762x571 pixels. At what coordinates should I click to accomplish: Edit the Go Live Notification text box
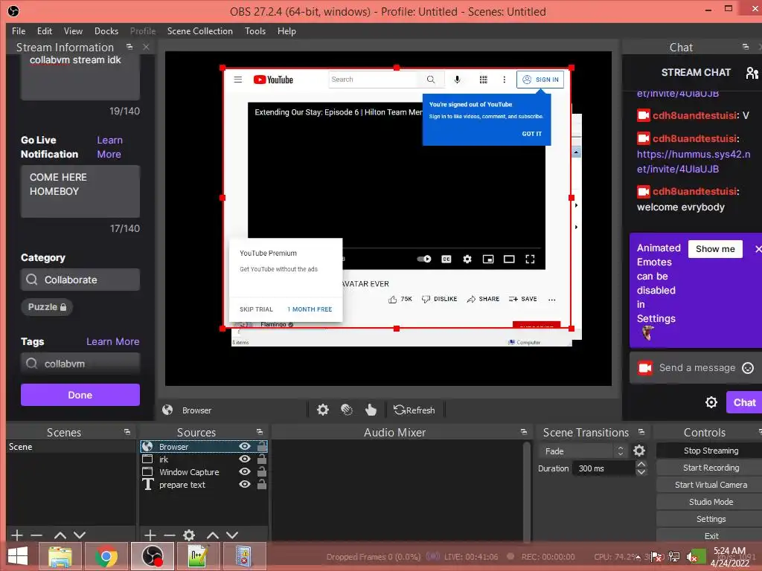point(80,191)
